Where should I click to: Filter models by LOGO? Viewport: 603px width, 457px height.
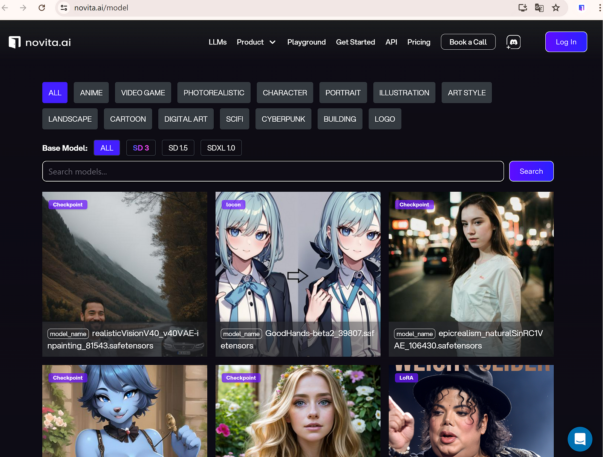[385, 119]
